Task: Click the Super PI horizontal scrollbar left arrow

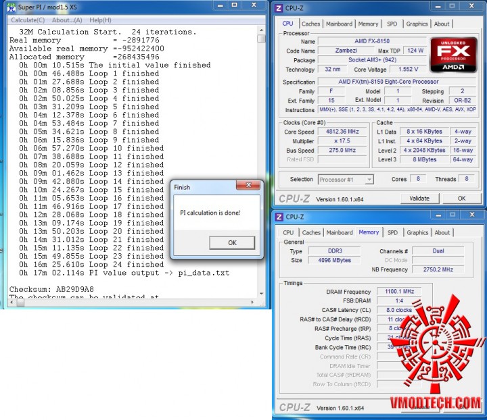Action: pos(12,303)
